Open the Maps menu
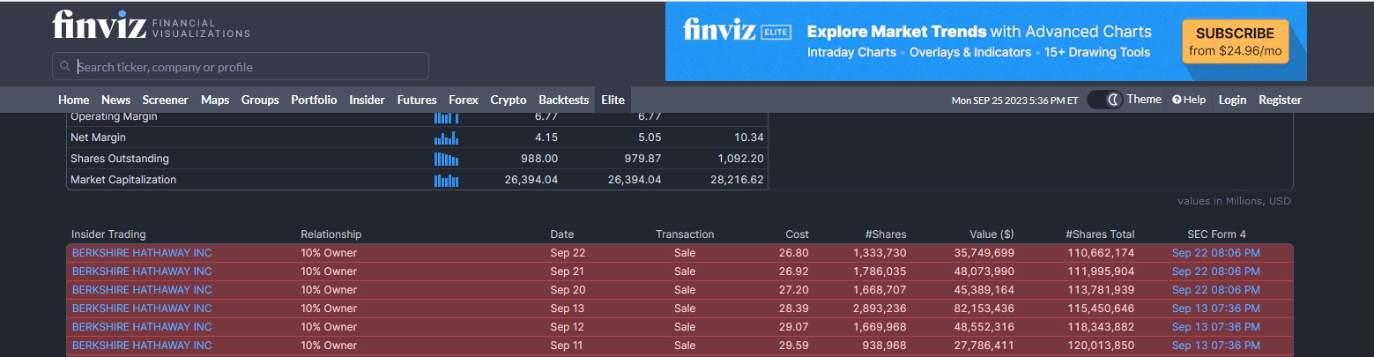This screenshot has width=1374, height=357. click(215, 100)
